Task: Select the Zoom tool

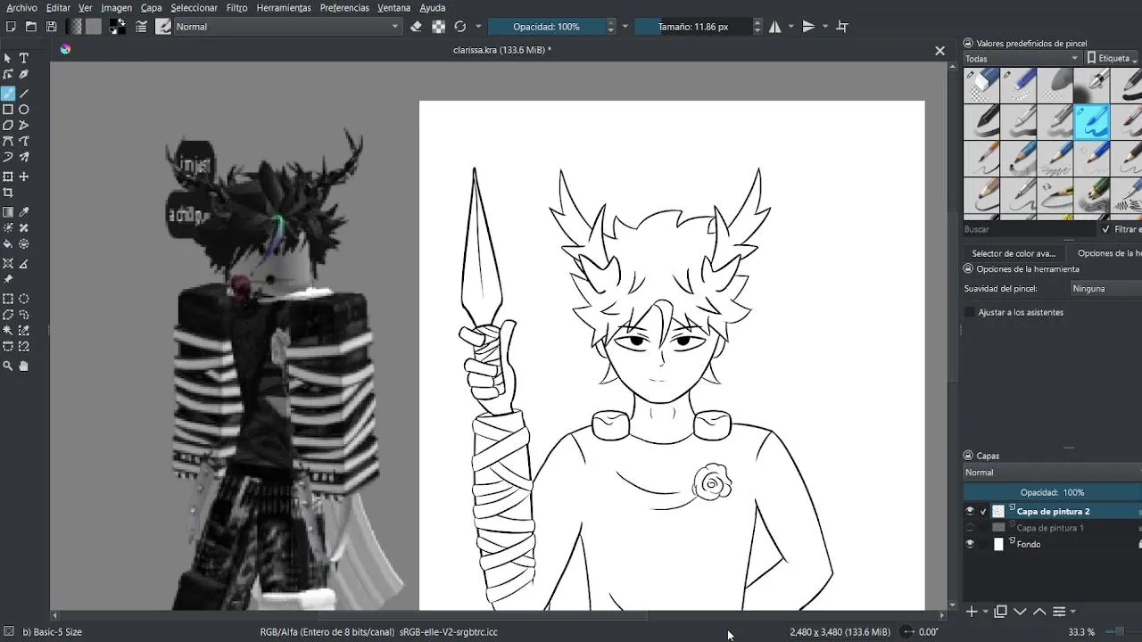Action: tap(8, 366)
